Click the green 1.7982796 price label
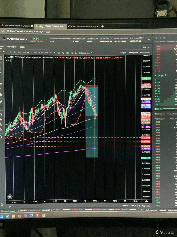 (x=146, y=78)
